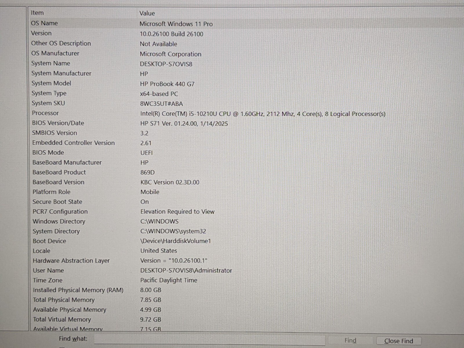
Task: Click the Elevation Required to View value
Action: 177,212
